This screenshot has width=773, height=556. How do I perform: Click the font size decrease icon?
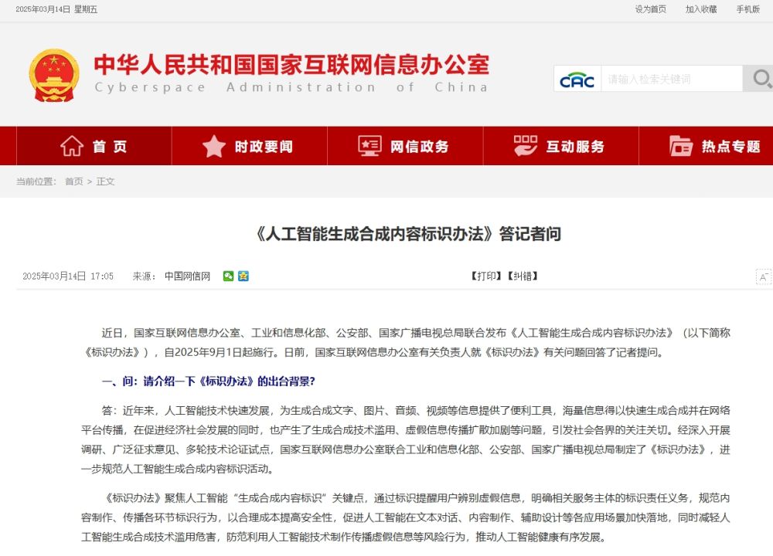(x=763, y=276)
